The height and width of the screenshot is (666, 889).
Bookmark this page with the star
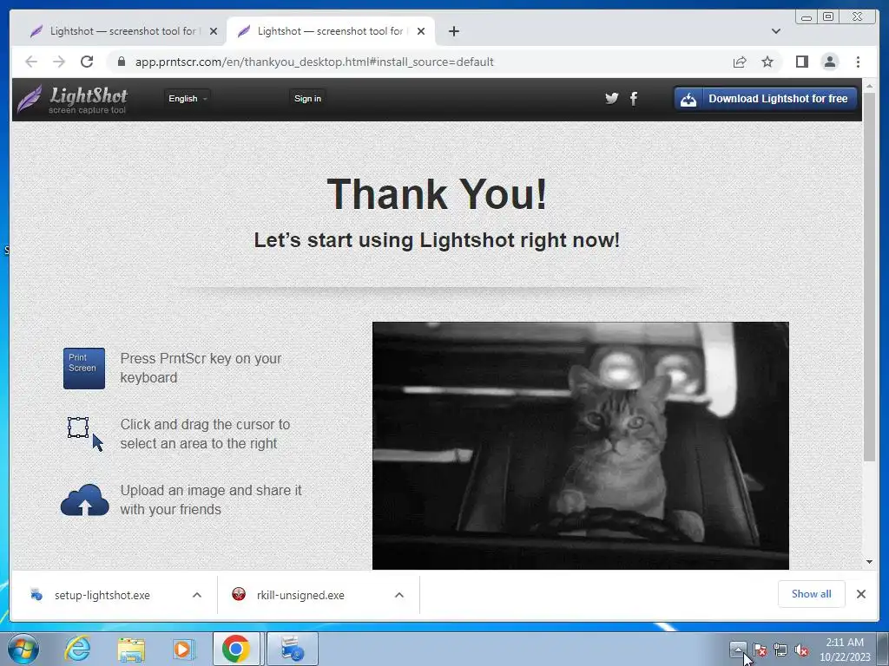pos(767,62)
